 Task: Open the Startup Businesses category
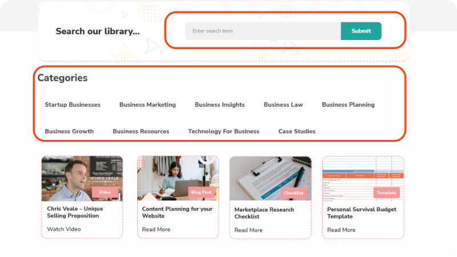pos(73,105)
